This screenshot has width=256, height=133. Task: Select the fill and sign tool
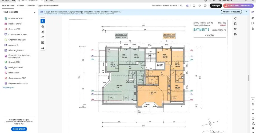point(43,48)
